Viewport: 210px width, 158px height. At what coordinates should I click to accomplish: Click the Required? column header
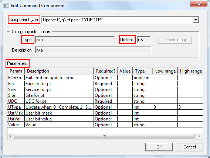pyautogui.click(x=105, y=71)
